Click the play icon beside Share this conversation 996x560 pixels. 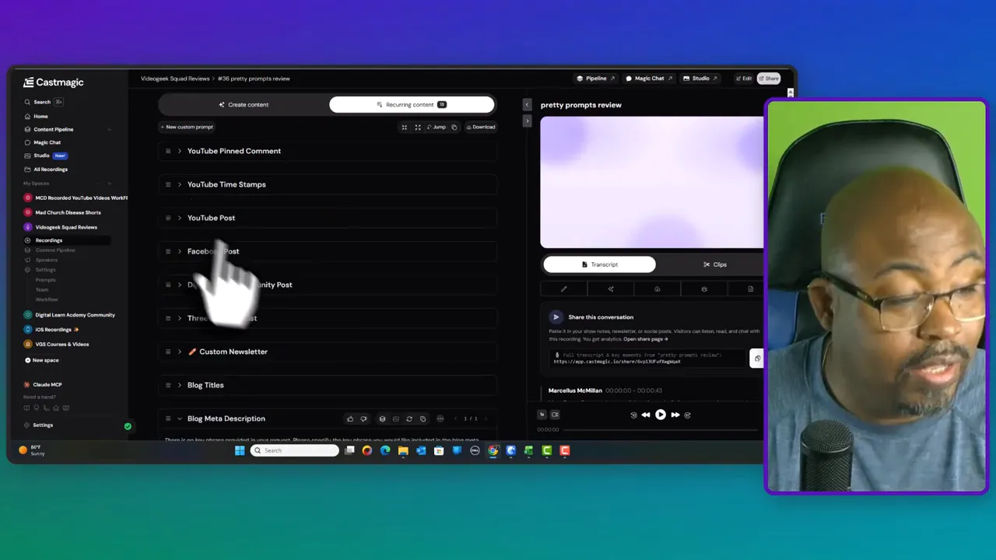point(556,317)
